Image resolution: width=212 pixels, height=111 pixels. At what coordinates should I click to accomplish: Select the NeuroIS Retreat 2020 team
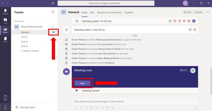[x=32, y=27]
